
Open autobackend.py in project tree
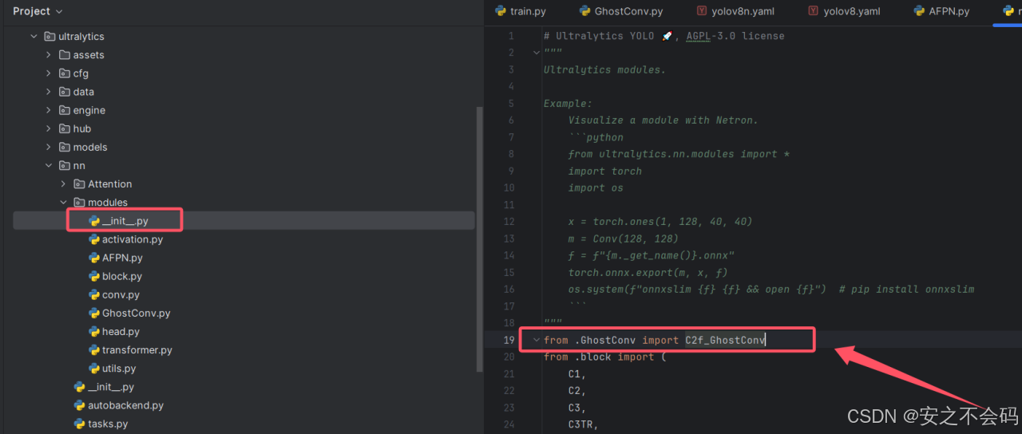(125, 405)
